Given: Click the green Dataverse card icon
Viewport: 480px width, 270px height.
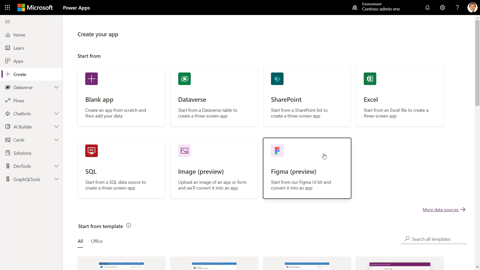Looking at the screenshot, I should [184, 79].
